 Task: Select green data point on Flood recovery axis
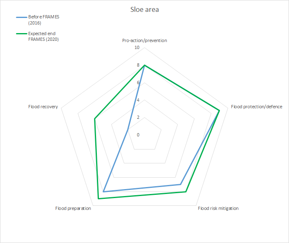point(95,119)
